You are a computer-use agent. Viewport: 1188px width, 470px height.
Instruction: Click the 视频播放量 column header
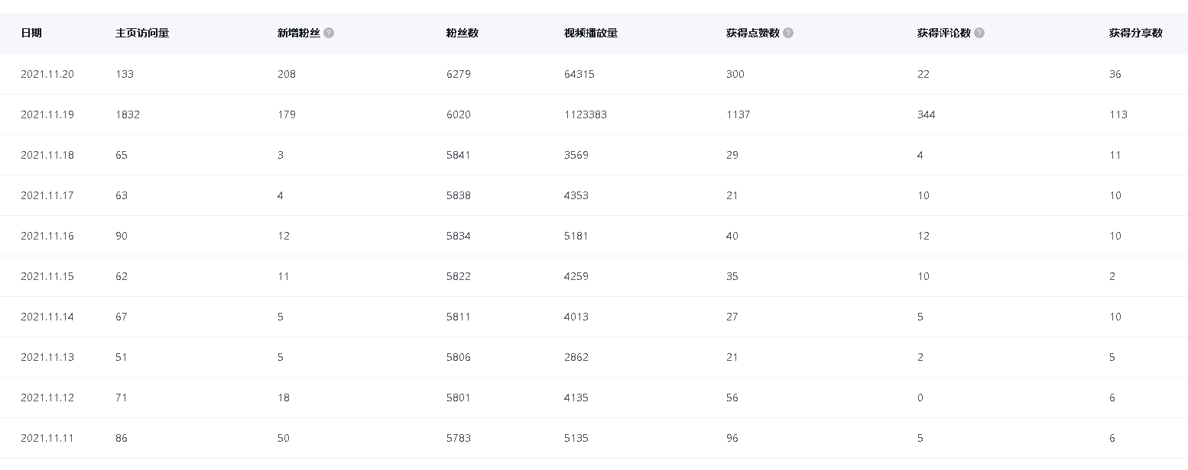coord(590,34)
